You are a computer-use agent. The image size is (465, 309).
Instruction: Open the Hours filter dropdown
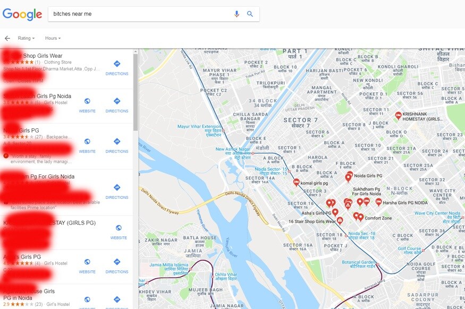click(x=53, y=38)
